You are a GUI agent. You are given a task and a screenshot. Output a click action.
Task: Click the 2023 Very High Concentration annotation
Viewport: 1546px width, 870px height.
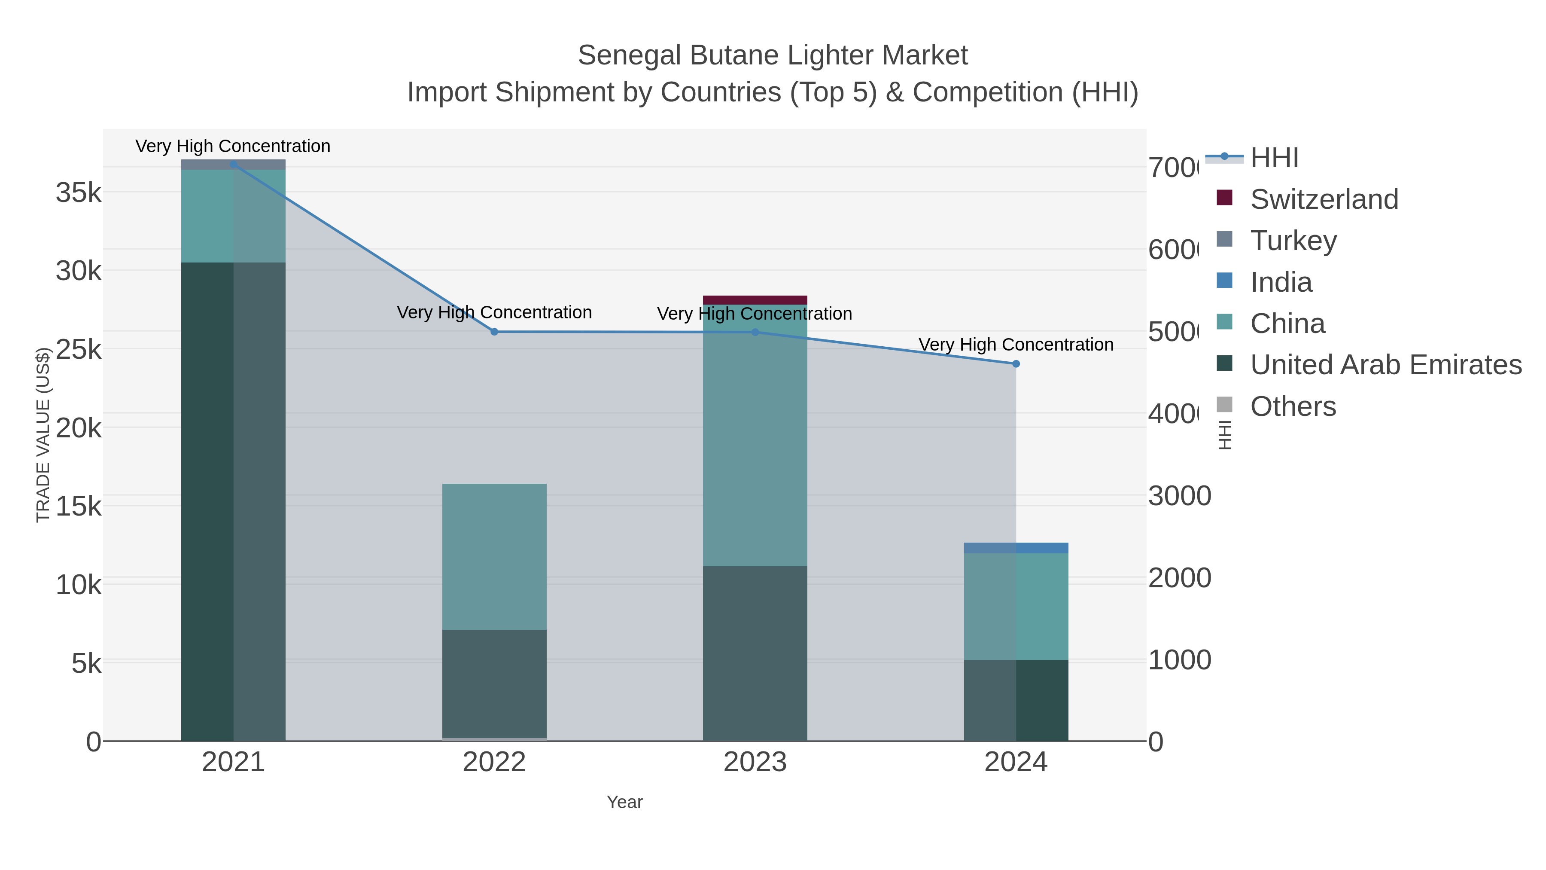click(x=755, y=314)
